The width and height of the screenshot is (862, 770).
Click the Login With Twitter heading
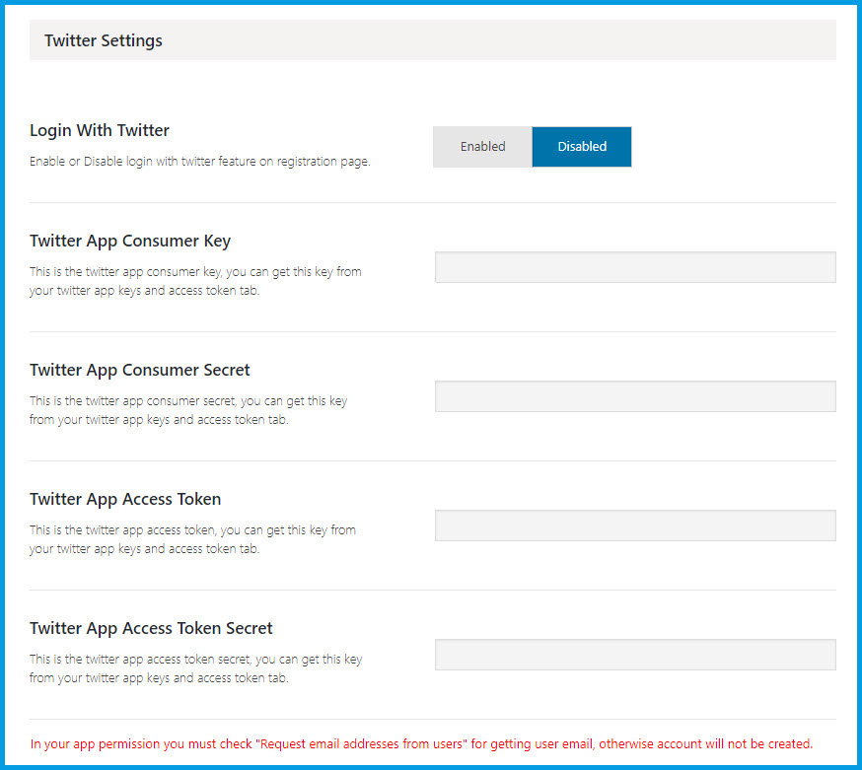coord(100,130)
